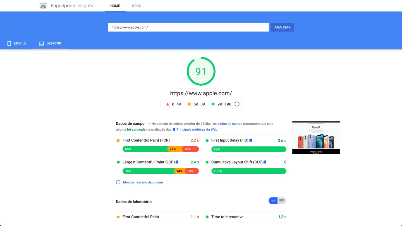
Task: Click the green circle 90–100 legend icon
Action: tap(213, 104)
